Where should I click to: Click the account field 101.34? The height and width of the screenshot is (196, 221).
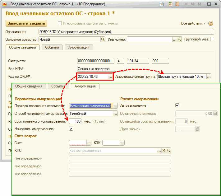[x=138, y=61]
